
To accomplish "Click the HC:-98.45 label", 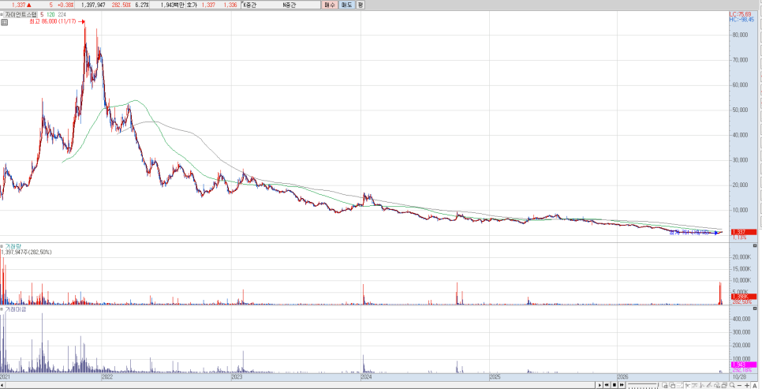I will [741, 20].
